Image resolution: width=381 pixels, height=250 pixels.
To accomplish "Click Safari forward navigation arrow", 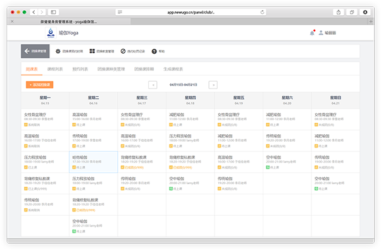I will coord(42,12).
